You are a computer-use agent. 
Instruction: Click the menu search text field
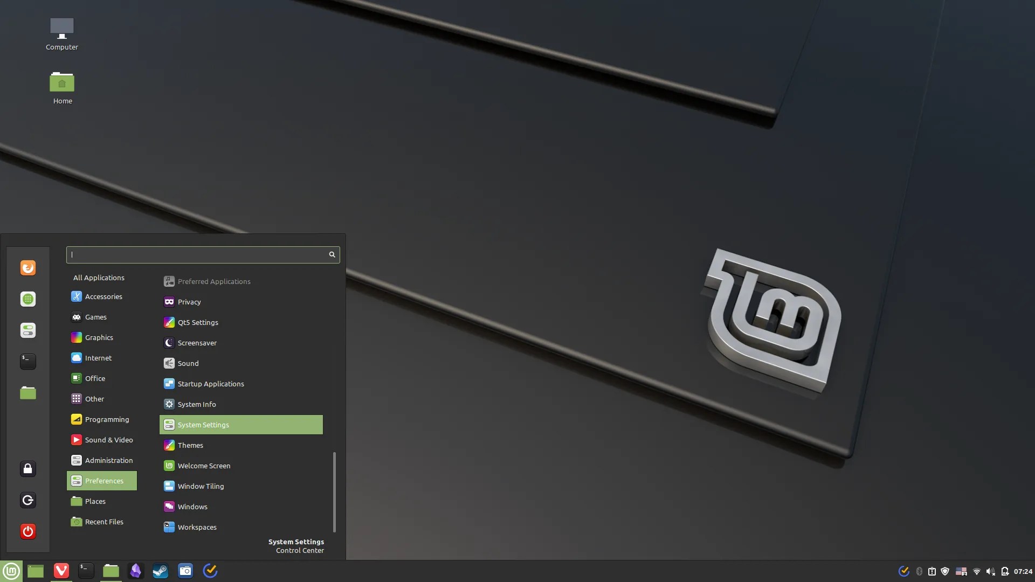coord(197,255)
